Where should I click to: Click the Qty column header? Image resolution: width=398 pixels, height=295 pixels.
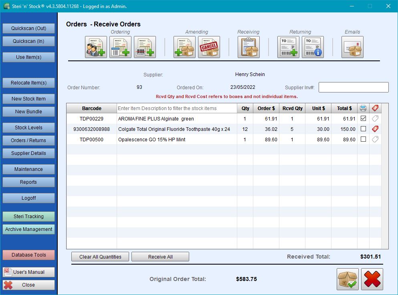click(x=245, y=108)
